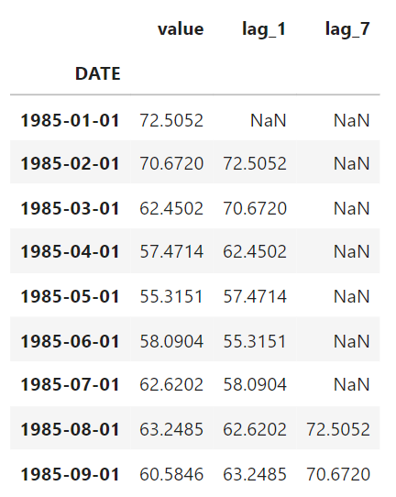Select the 1985-05-01 row label
Screen dimensions: 396x497
pos(70,297)
